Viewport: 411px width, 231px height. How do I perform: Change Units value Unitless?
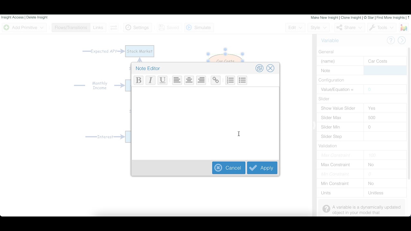(x=385, y=193)
